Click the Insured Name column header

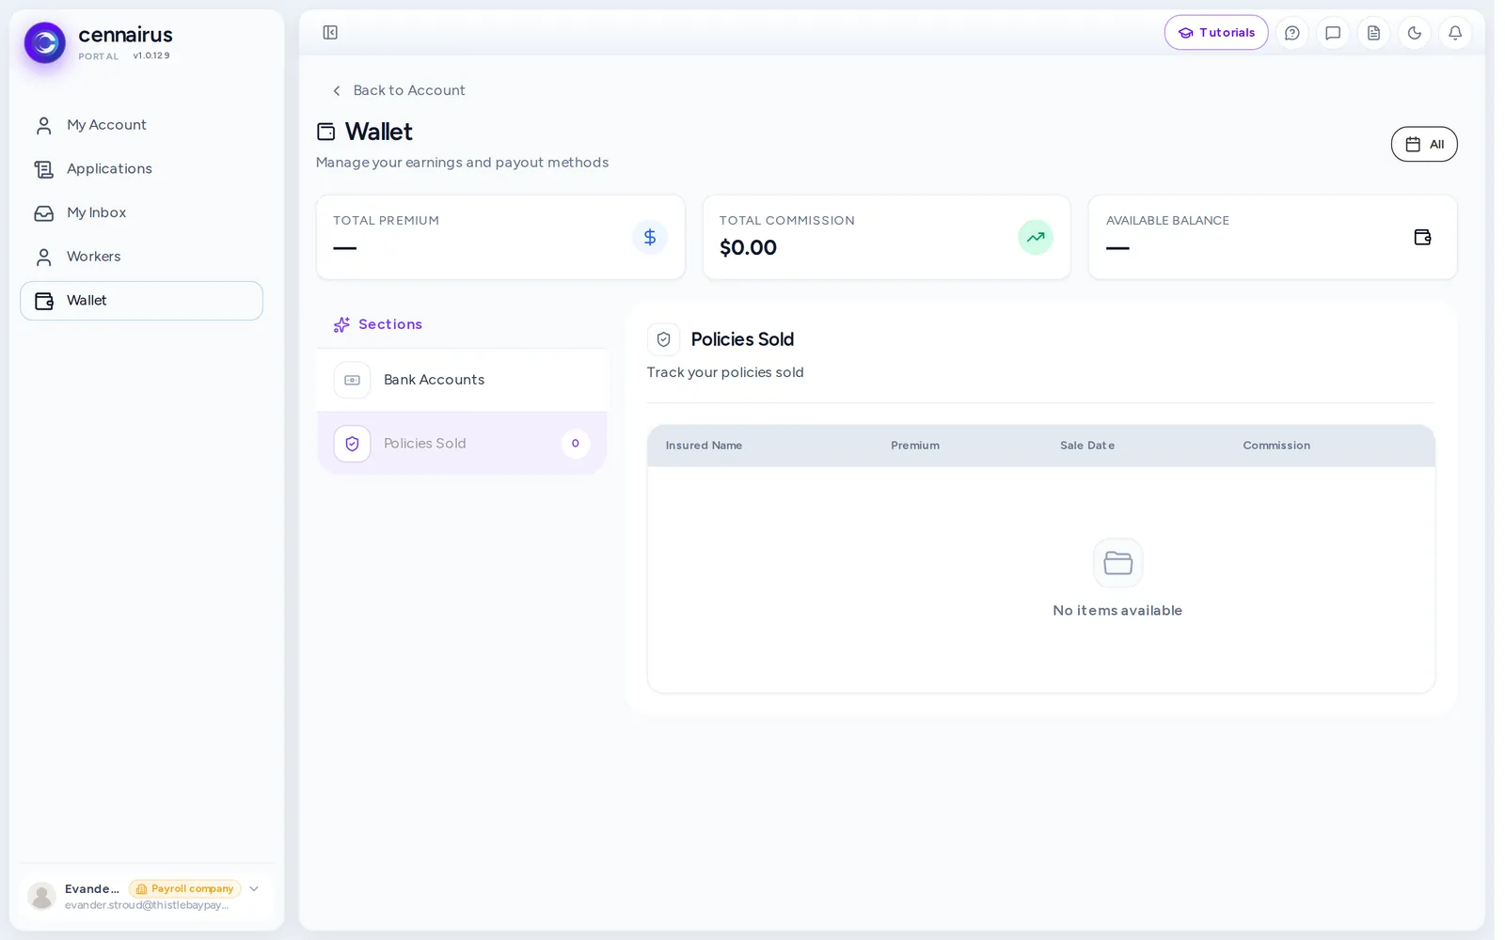pos(704,446)
